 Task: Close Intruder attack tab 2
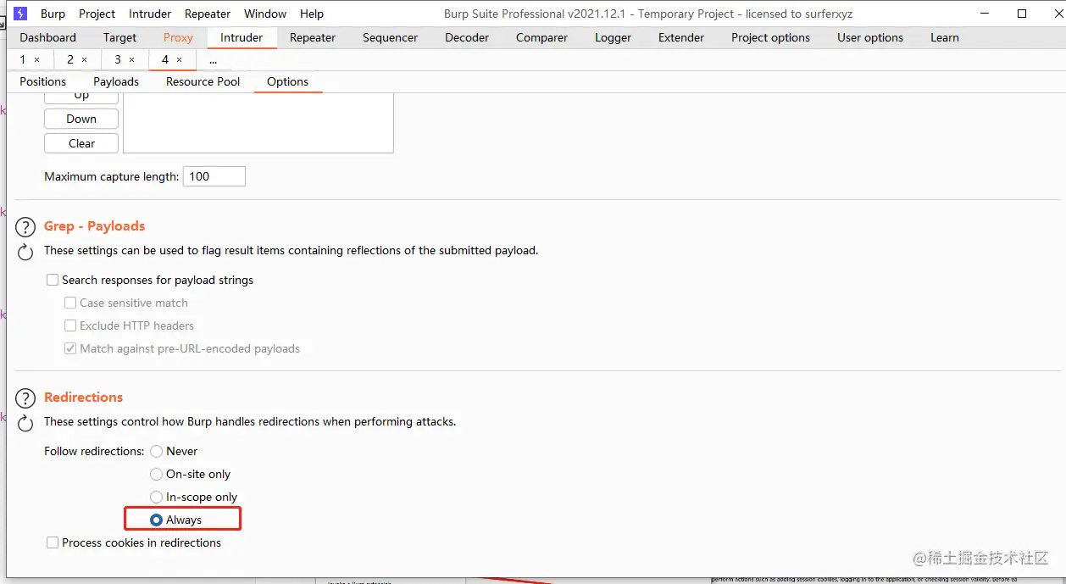point(84,60)
